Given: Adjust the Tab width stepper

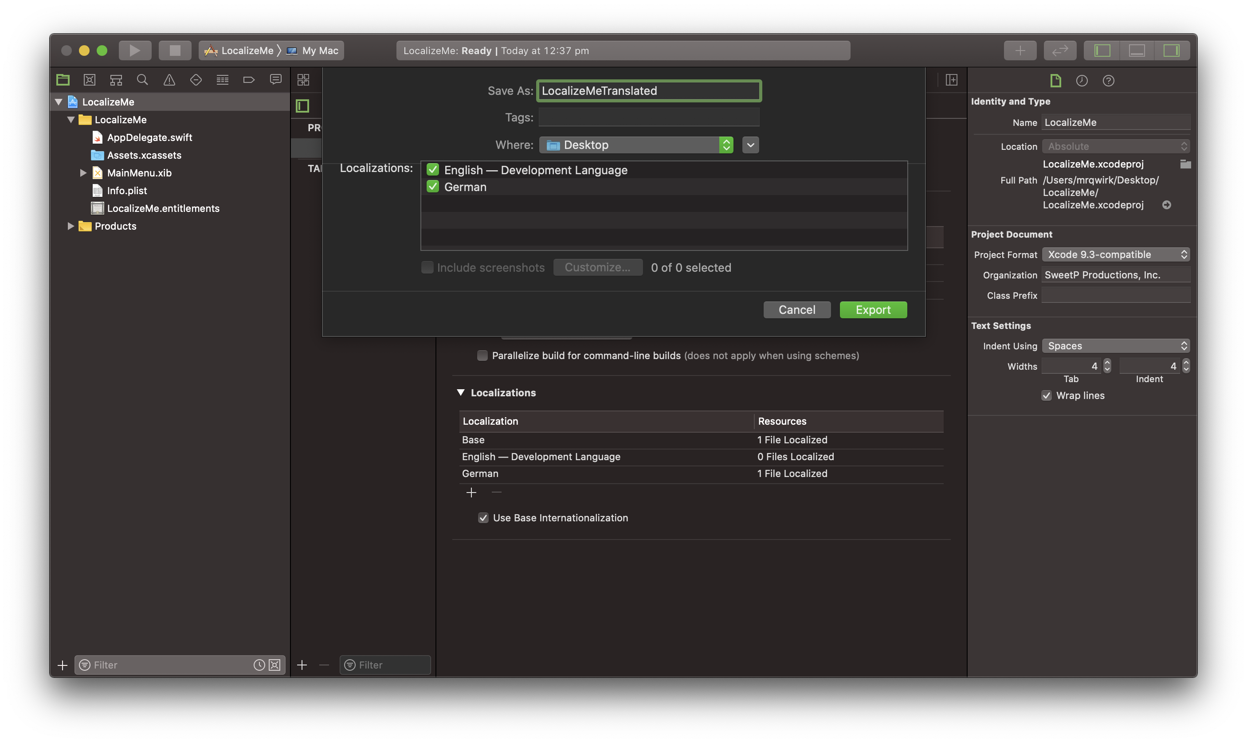Looking at the screenshot, I should click(1107, 366).
